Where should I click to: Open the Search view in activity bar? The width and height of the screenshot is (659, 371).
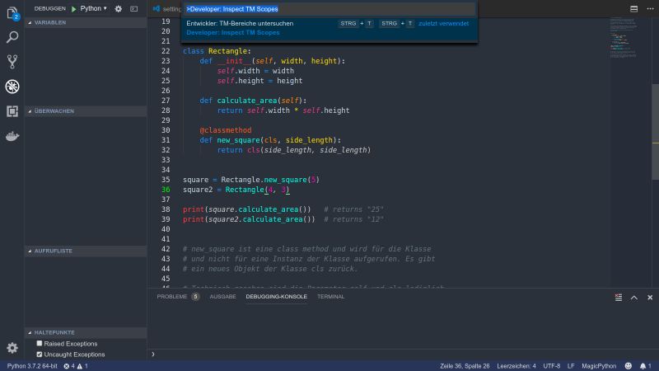(12, 37)
